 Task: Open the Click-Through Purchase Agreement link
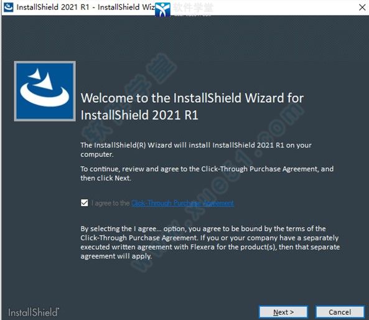click(182, 203)
